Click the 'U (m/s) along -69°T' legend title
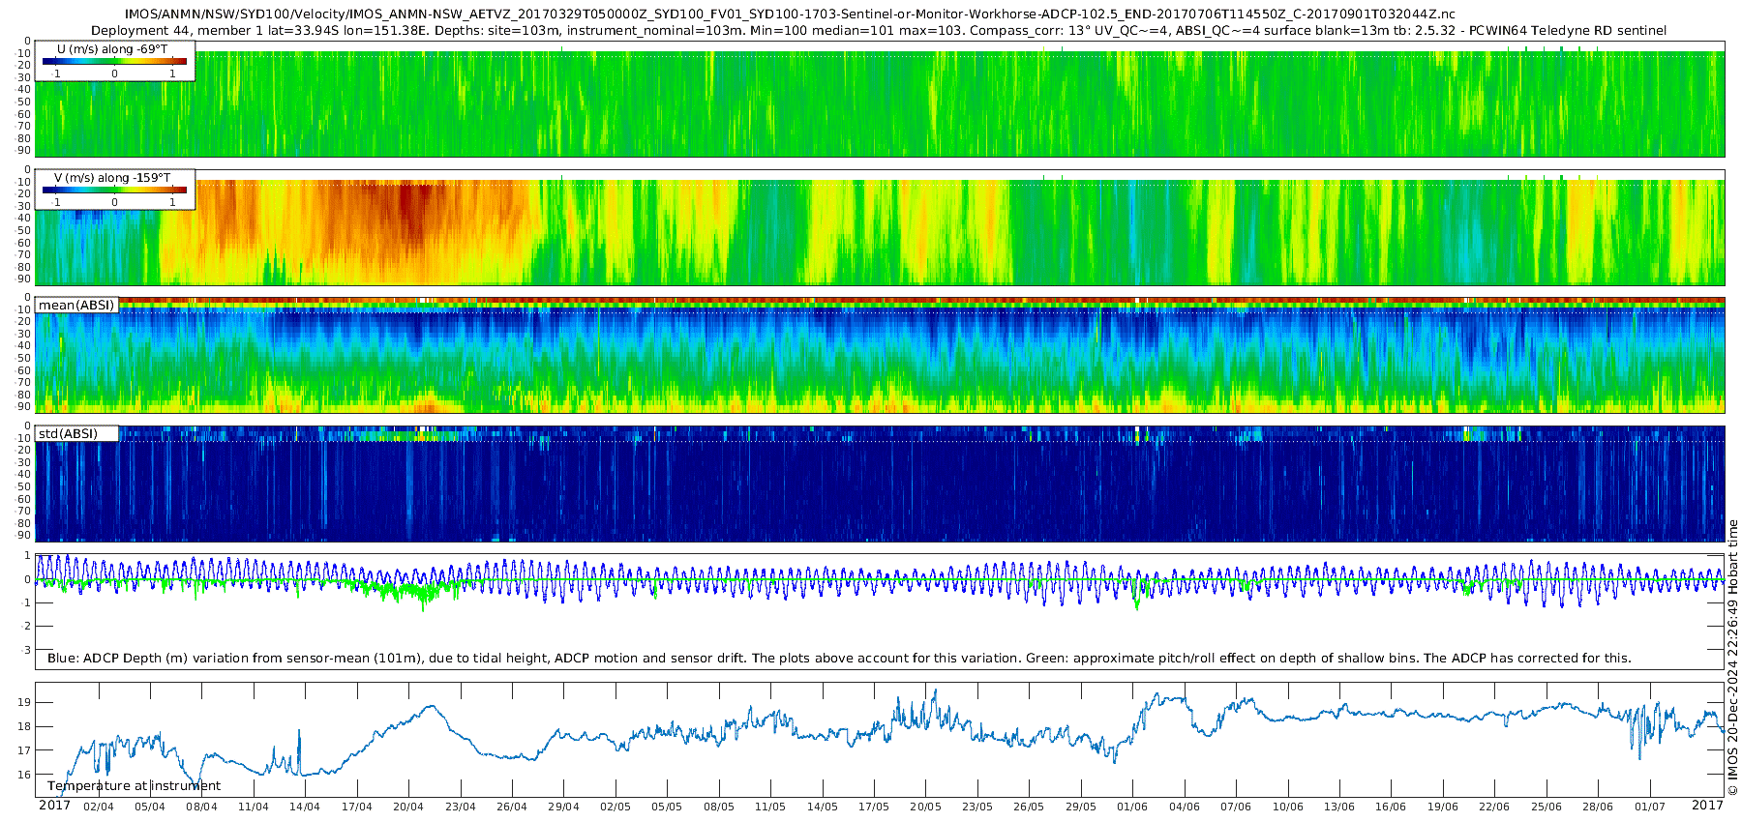 pyautogui.click(x=112, y=49)
